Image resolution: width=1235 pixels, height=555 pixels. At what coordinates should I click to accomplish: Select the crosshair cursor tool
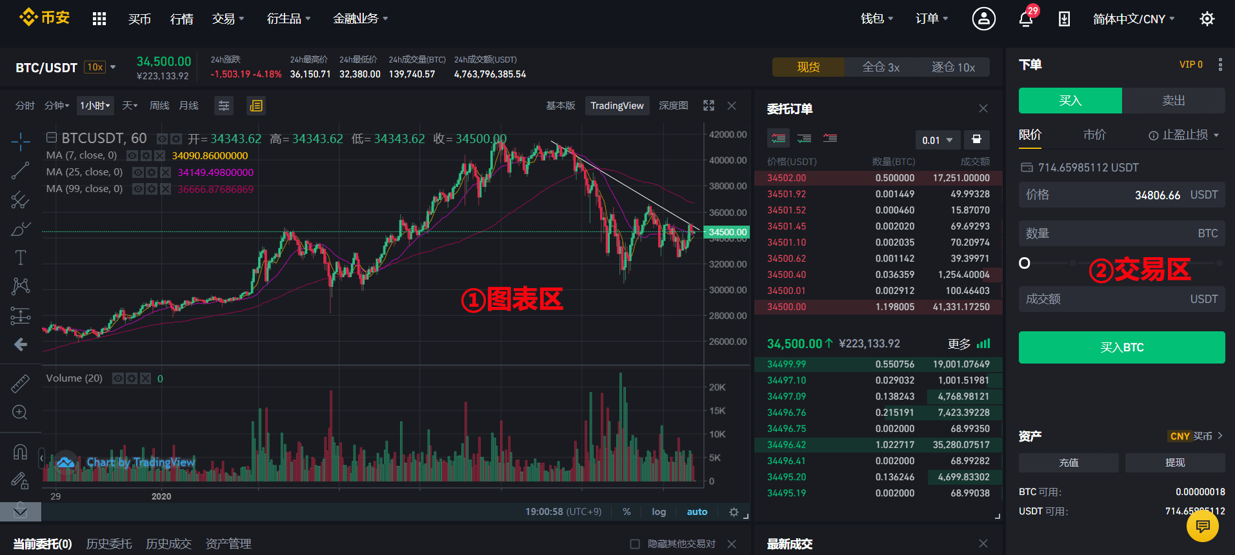pyautogui.click(x=21, y=141)
